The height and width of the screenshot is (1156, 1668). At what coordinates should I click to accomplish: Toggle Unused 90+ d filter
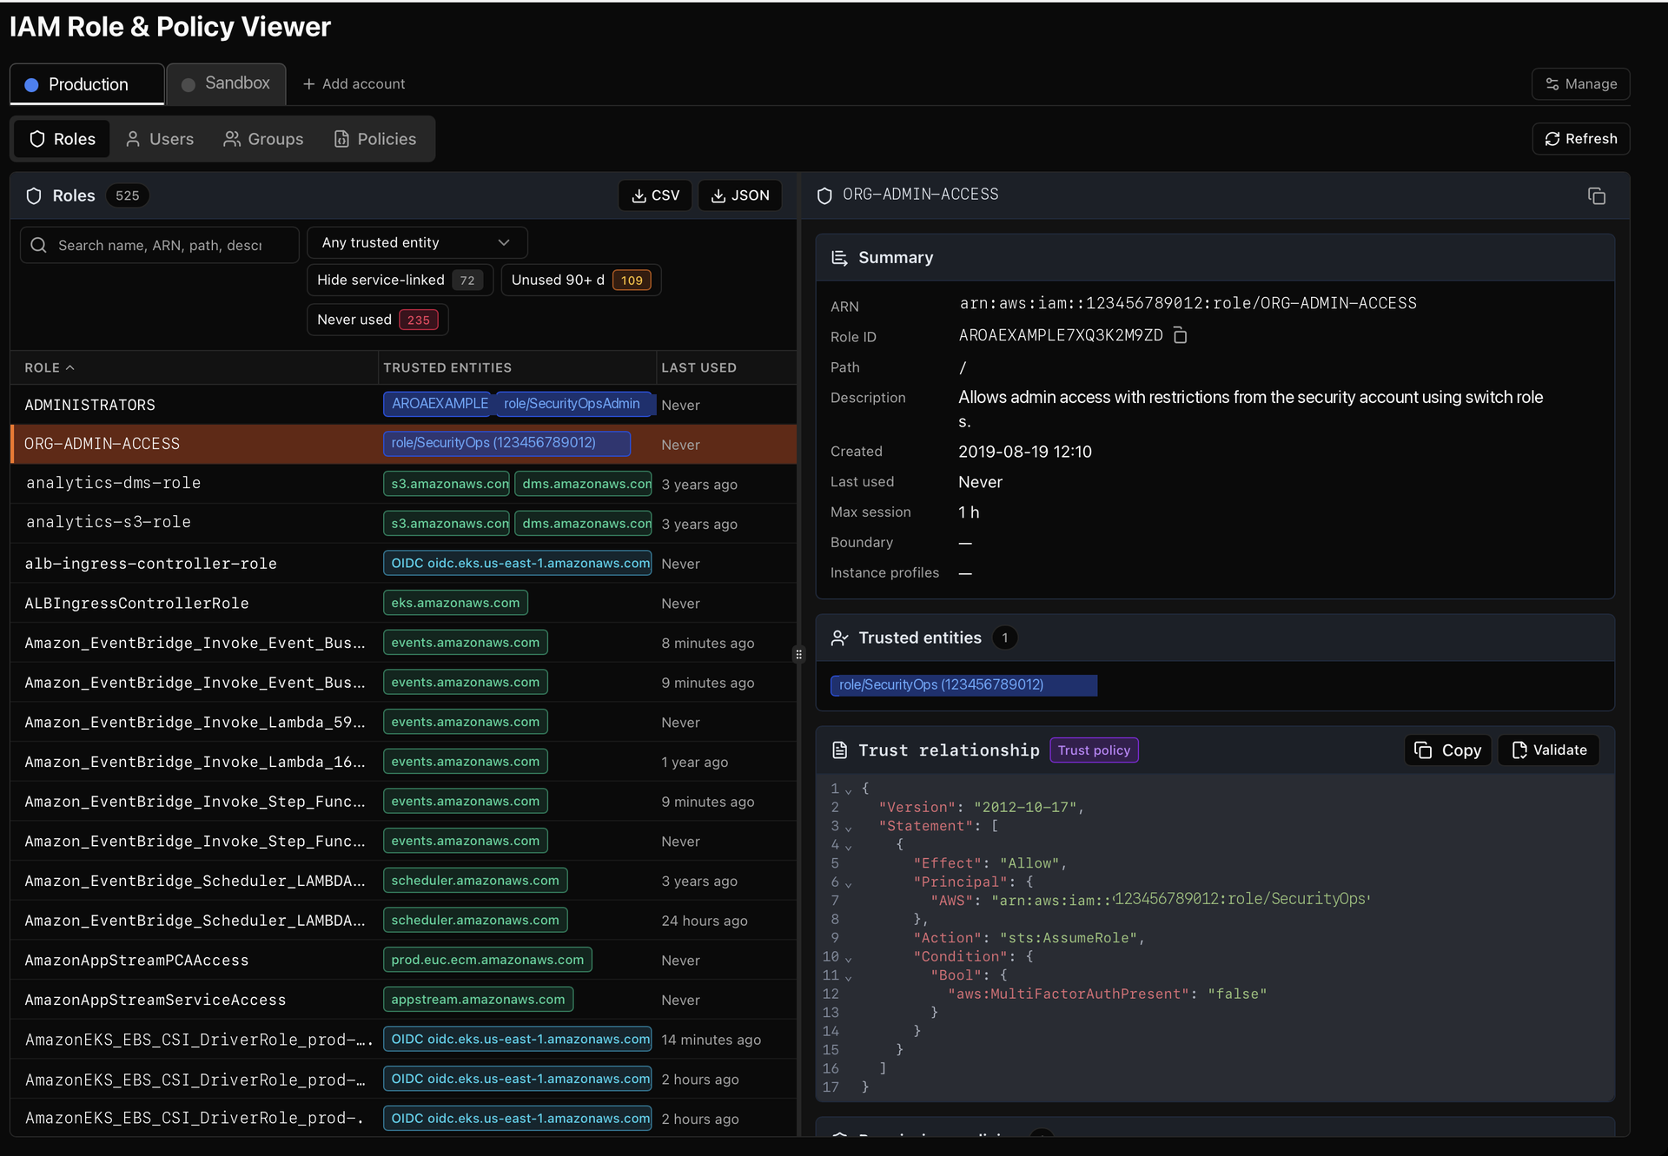(x=580, y=281)
